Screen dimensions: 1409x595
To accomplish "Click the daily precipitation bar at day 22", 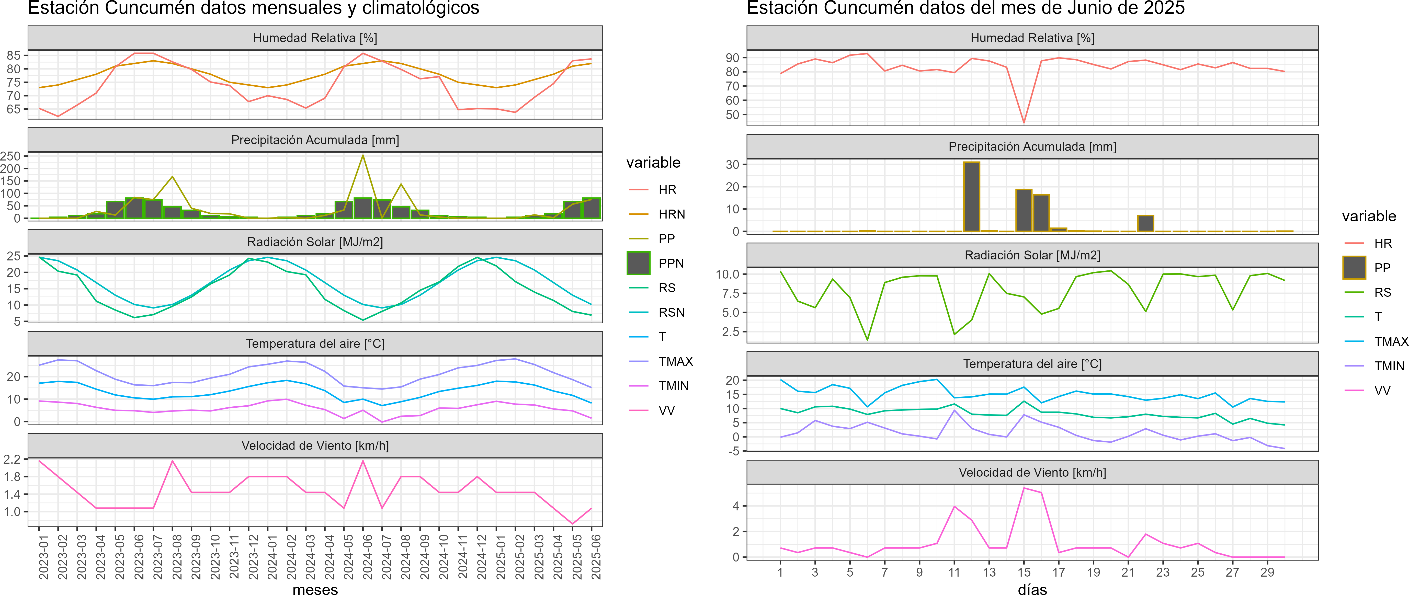I will point(1145,223).
